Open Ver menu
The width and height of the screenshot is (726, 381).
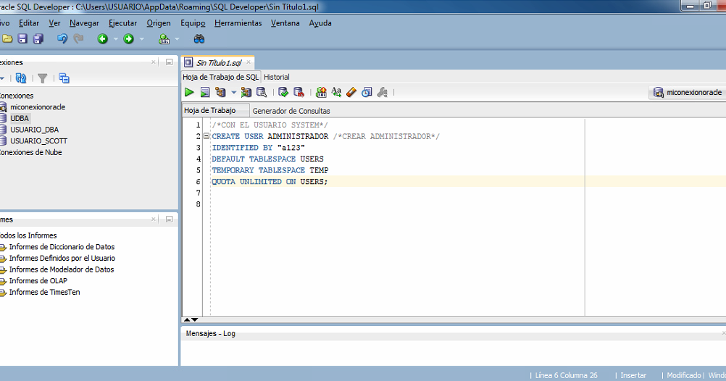tap(54, 22)
